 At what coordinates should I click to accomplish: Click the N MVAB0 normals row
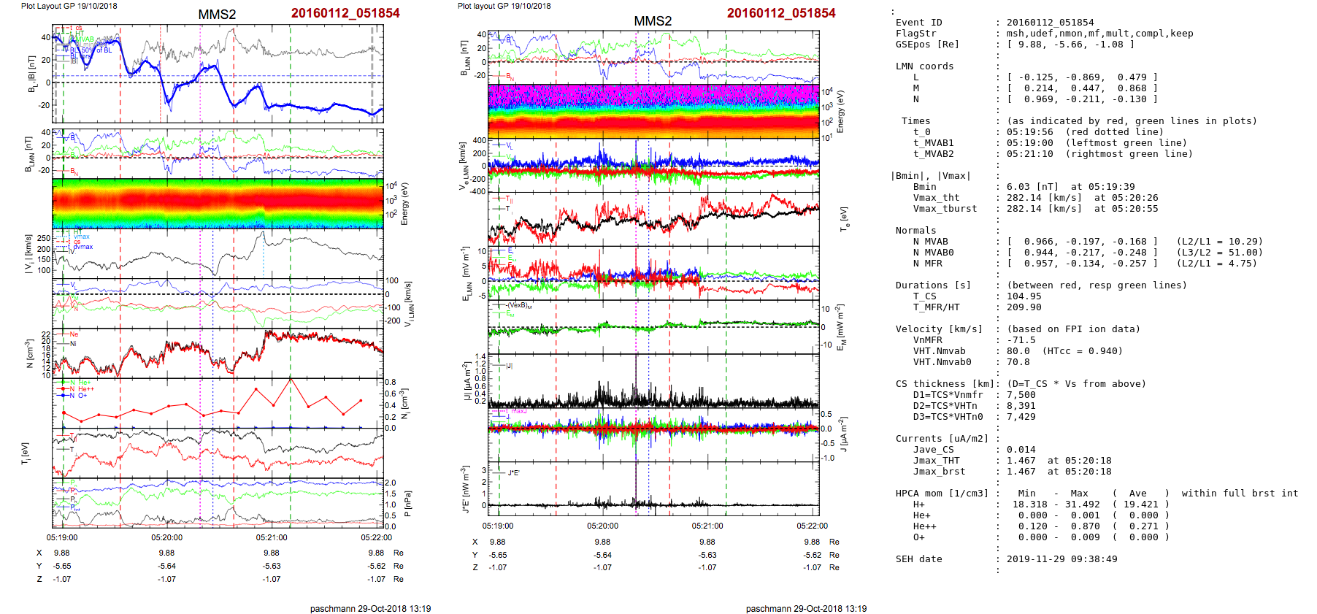tap(1076, 253)
